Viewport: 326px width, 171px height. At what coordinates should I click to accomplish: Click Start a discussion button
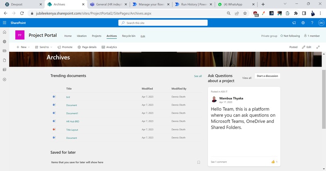click(x=267, y=76)
